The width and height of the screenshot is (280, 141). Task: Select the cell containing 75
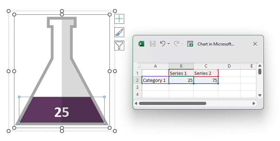pyautogui.click(x=206, y=80)
